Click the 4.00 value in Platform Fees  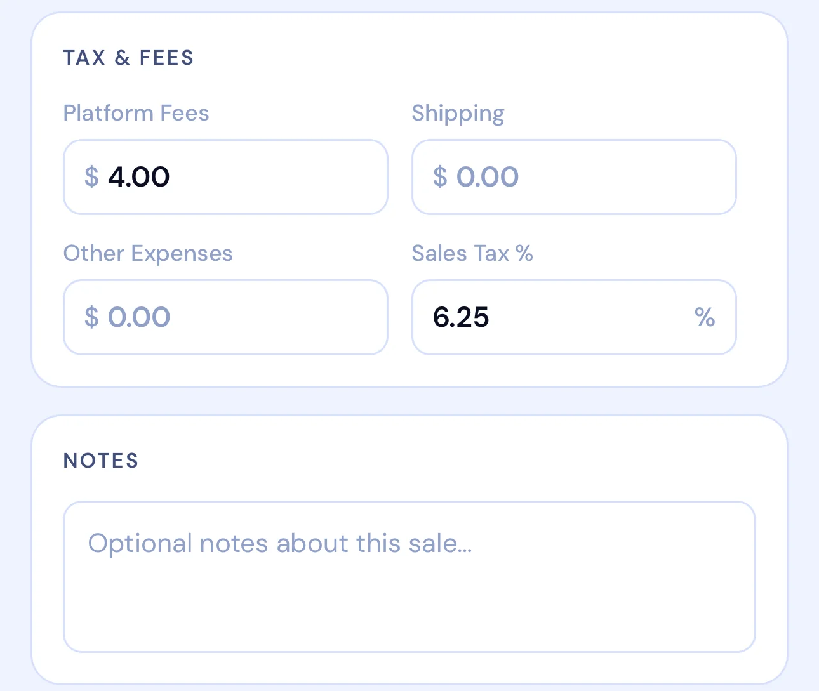(x=140, y=177)
